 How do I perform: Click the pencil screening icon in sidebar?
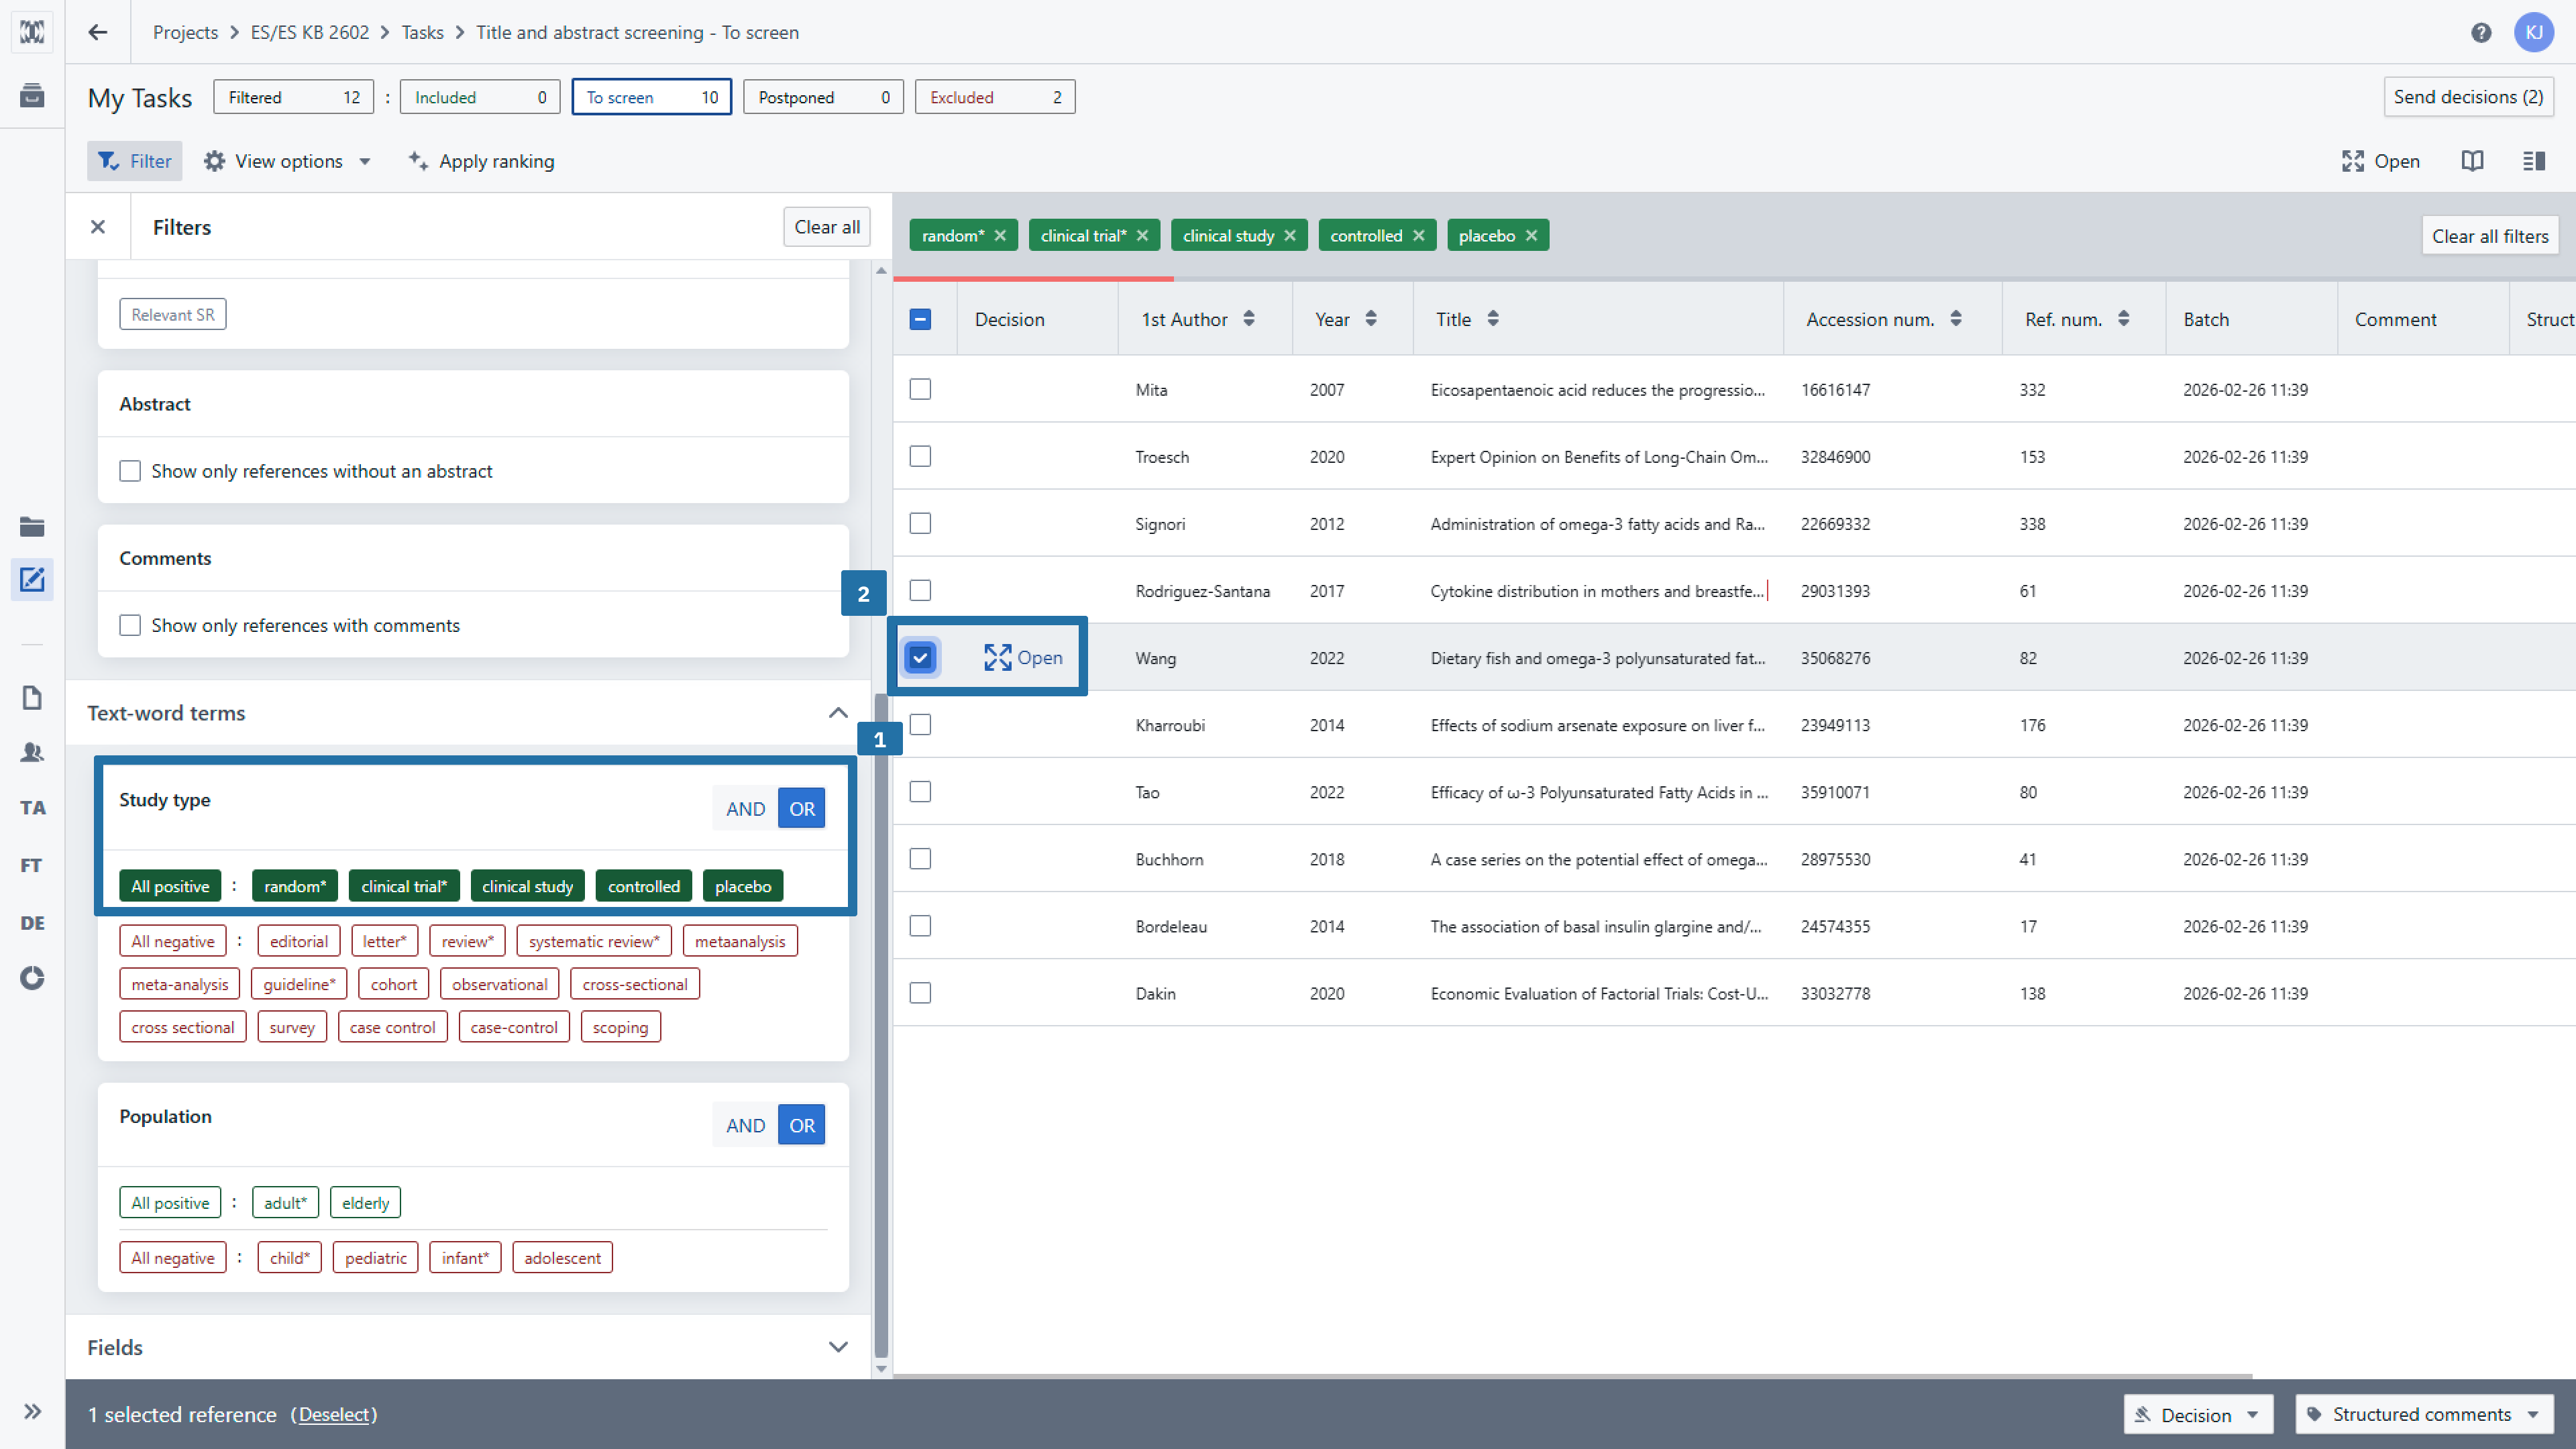[x=32, y=579]
